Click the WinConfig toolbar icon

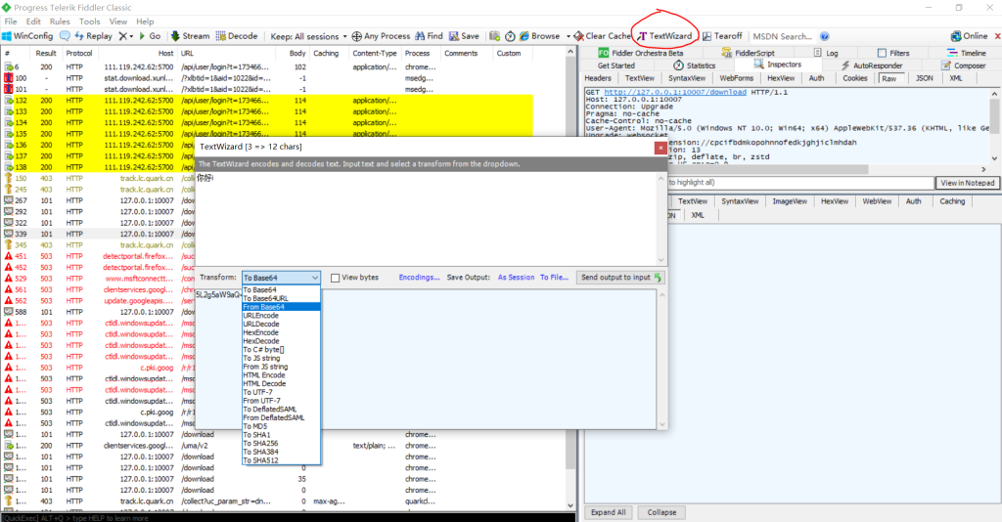[x=27, y=36]
